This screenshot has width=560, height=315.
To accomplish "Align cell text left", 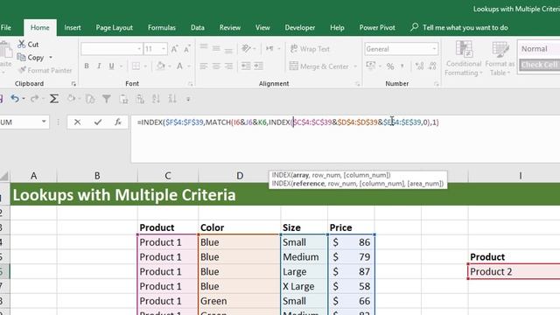I will point(204,66).
